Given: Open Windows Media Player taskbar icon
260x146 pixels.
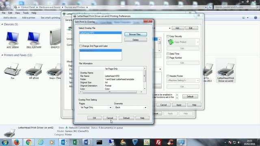Looking at the screenshot, I should (x=52, y=142).
